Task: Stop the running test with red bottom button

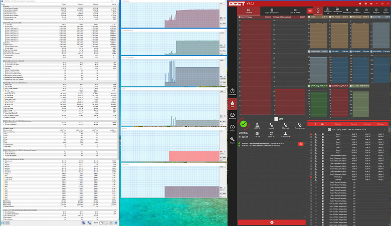Action: click(x=272, y=222)
